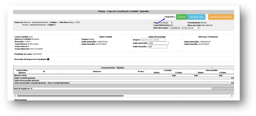Viewport: 256px width, 116px height.
Task: Open the Imprimir print link
Action: [170, 17]
